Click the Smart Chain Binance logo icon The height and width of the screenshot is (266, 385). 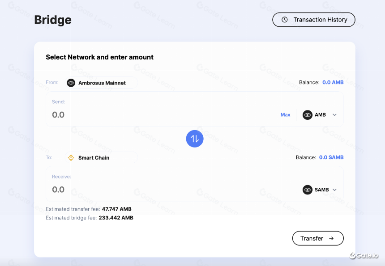coord(71,158)
